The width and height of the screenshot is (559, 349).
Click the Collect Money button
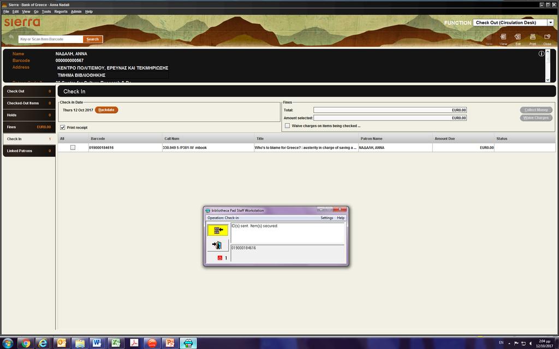point(536,110)
